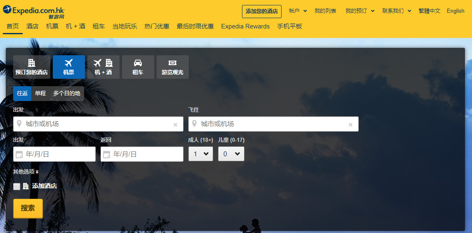Choose 多个目的地 multi-city option

click(67, 93)
